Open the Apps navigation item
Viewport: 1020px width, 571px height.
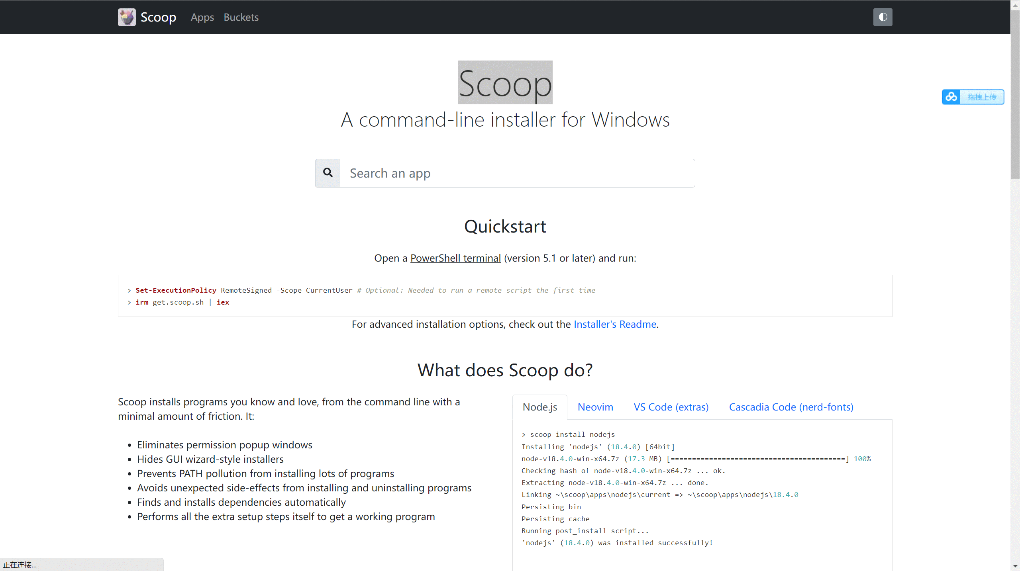point(202,17)
